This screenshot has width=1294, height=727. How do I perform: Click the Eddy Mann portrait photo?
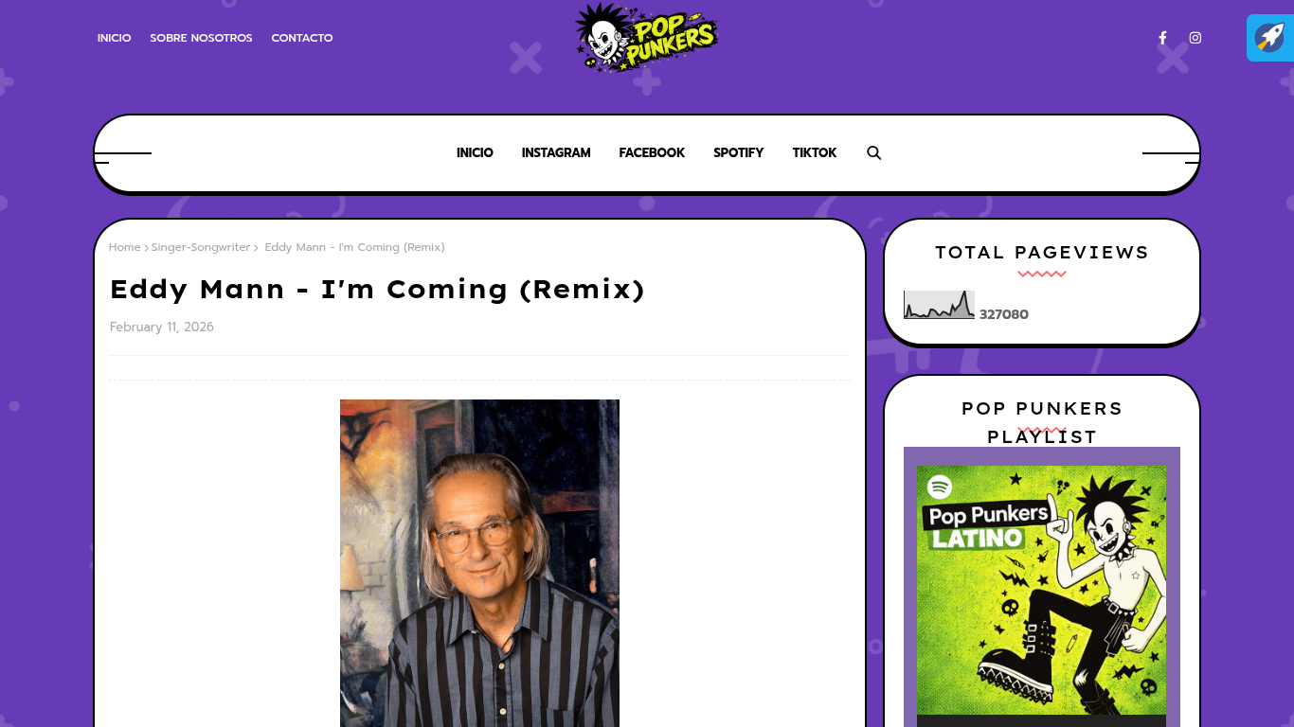pos(479,563)
